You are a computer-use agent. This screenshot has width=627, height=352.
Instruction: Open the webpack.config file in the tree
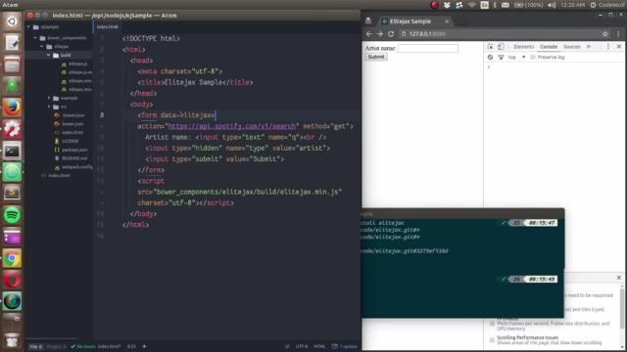pos(77,167)
